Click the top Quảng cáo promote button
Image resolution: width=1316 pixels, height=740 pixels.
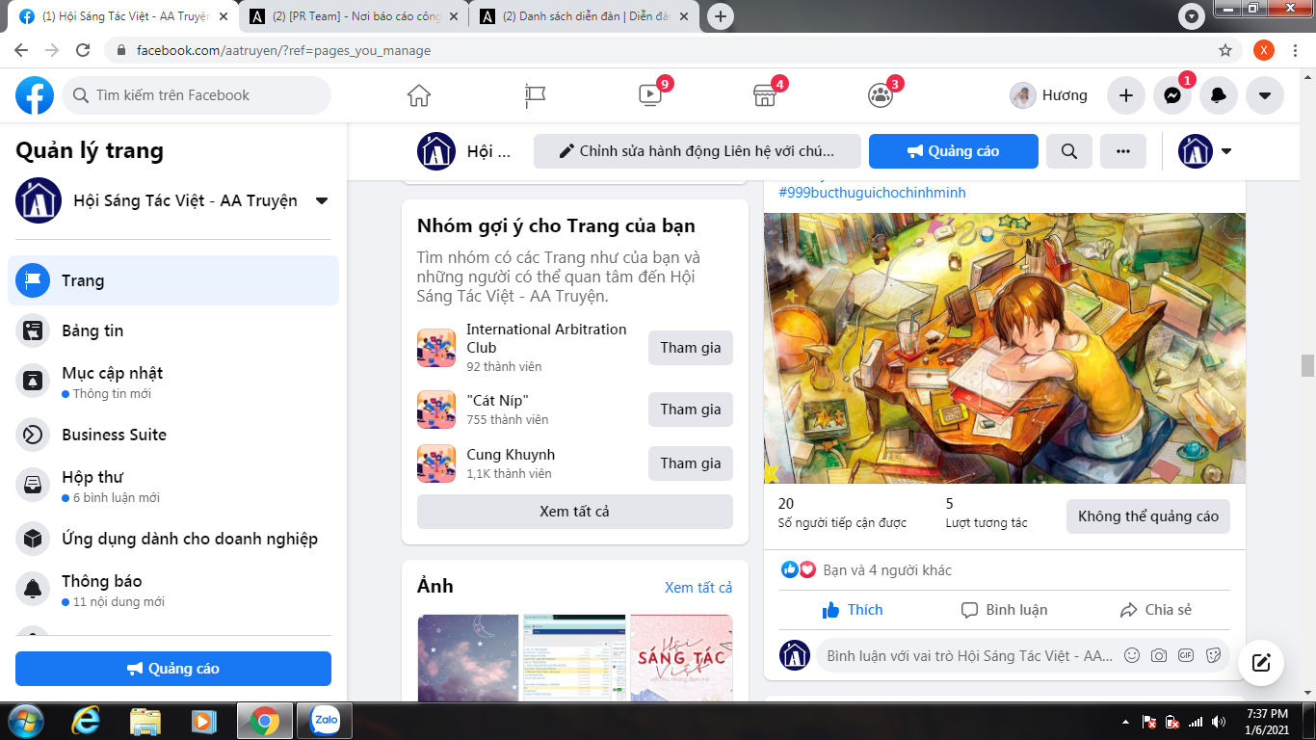click(954, 151)
